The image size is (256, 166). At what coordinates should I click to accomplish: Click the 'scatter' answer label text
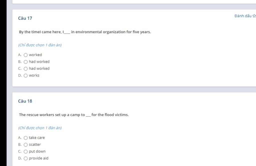(x=35, y=145)
